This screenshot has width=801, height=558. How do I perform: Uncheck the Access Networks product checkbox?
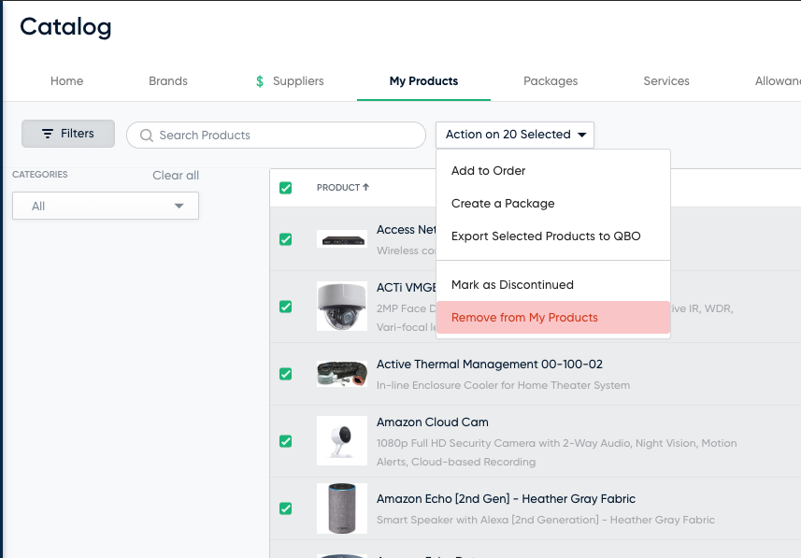tap(286, 239)
